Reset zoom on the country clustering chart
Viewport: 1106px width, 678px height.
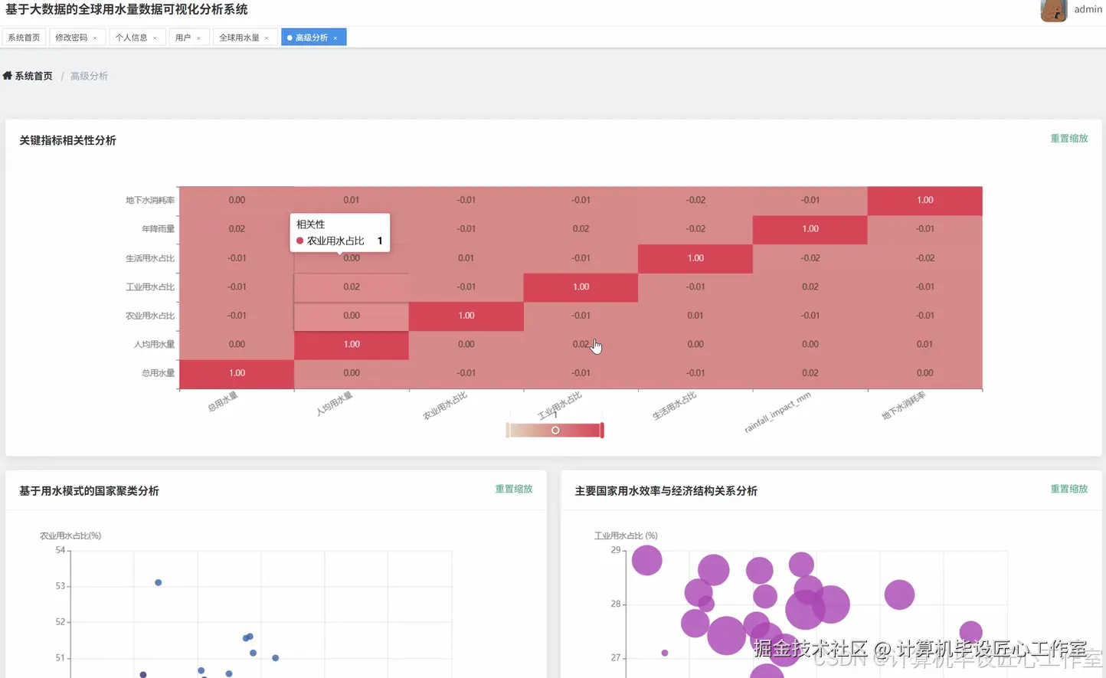[513, 489]
